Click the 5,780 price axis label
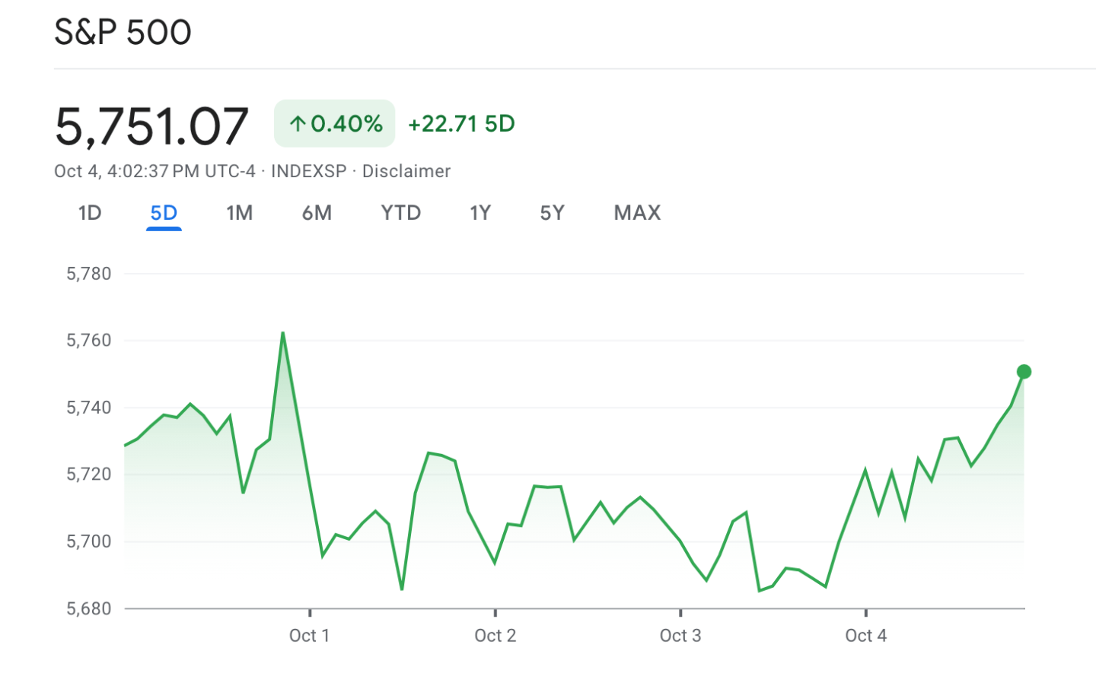The height and width of the screenshot is (673, 1096). coord(88,273)
